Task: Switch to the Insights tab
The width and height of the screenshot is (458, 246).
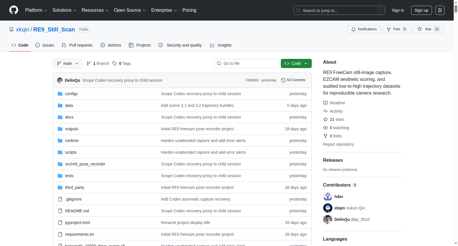Action: (x=221, y=45)
